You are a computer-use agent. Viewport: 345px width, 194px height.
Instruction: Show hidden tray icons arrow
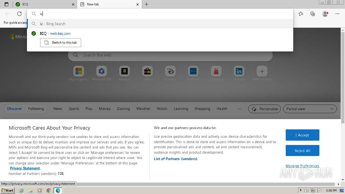click(301, 190)
